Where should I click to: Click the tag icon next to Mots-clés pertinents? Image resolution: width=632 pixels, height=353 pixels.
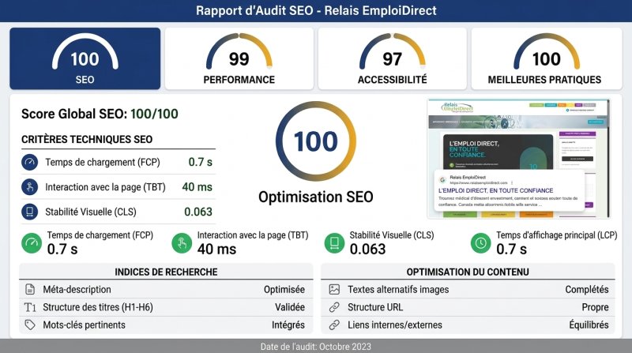(30, 325)
